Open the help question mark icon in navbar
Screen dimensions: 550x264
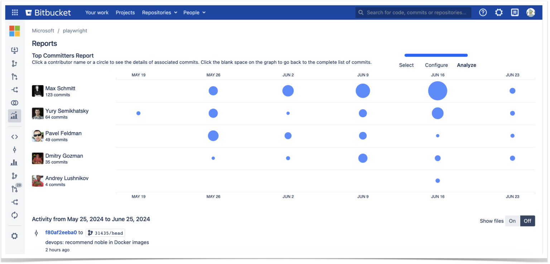[x=483, y=12]
